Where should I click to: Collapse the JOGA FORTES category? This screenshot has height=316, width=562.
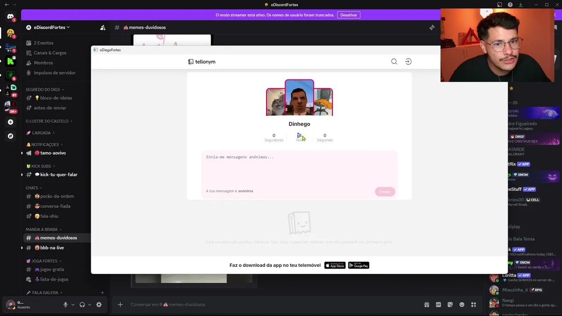43,261
